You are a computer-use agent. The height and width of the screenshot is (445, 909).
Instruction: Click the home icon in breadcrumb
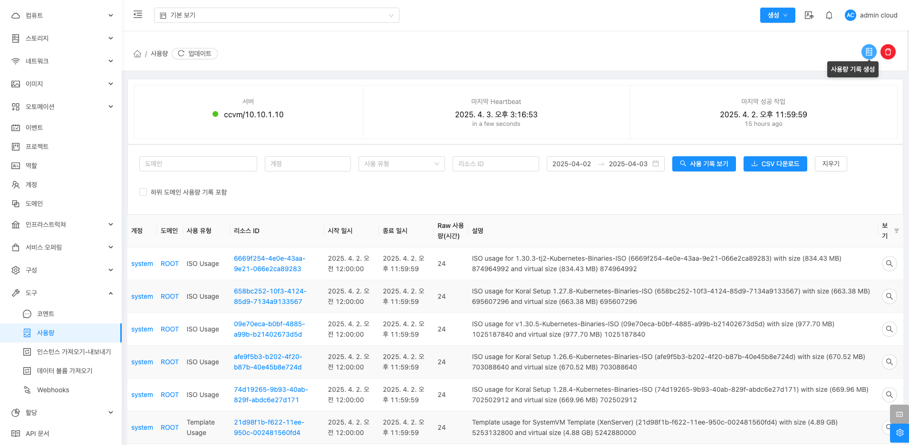[137, 54]
